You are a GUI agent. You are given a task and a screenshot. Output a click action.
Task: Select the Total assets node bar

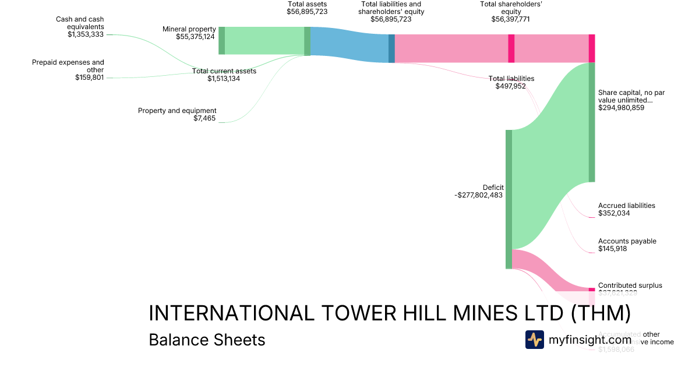tap(308, 41)
